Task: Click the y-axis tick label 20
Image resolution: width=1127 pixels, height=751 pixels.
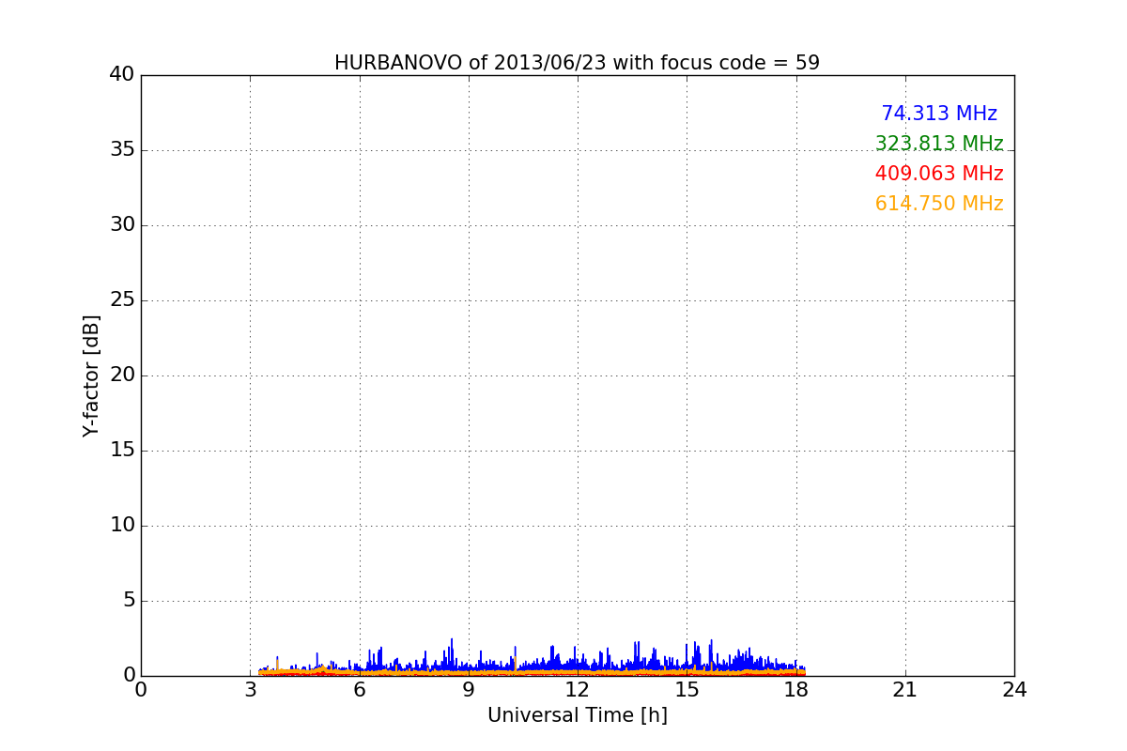Action: (122, 375)
